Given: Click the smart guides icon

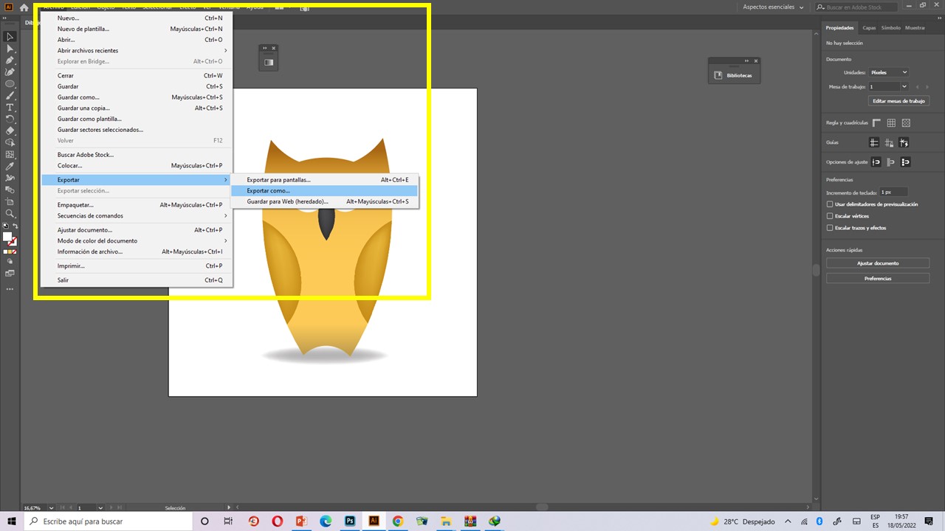Looking at the screenshot, I should pos(904,142).
